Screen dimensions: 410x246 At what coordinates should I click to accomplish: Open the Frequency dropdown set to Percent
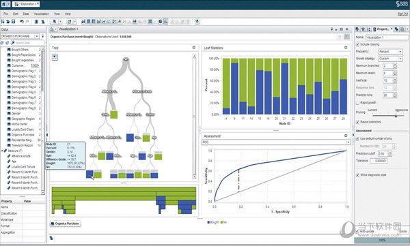pyautogui.click(x=390, y=52)
